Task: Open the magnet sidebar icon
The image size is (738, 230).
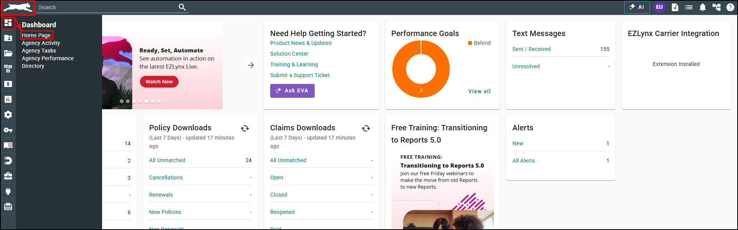Action: [x=8, y=161]
